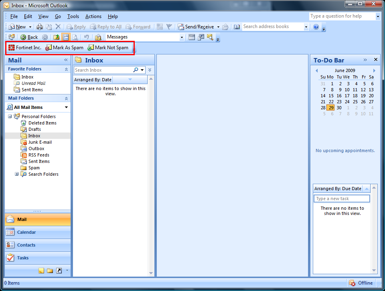Click Mark As Spam button
Image resolution: width=385 pixels, height=291 pixels.
click(64, 48)
